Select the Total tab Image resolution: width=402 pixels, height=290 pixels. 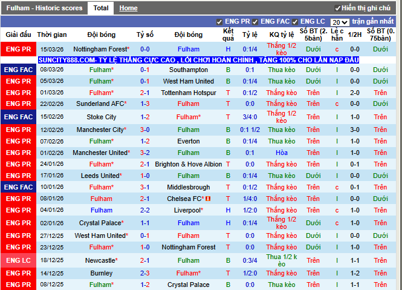click(101, 8)
